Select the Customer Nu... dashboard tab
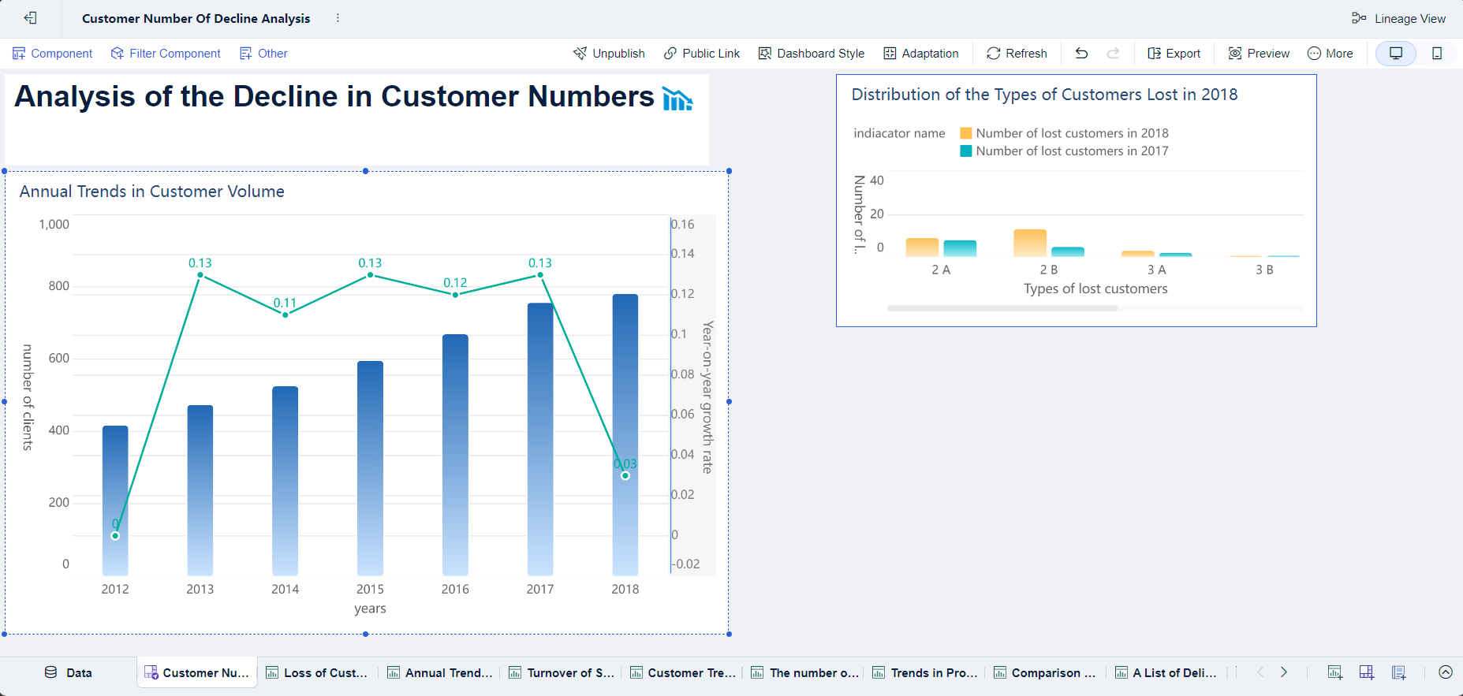This screenshot has height=696, width=1463. point(197,672)
